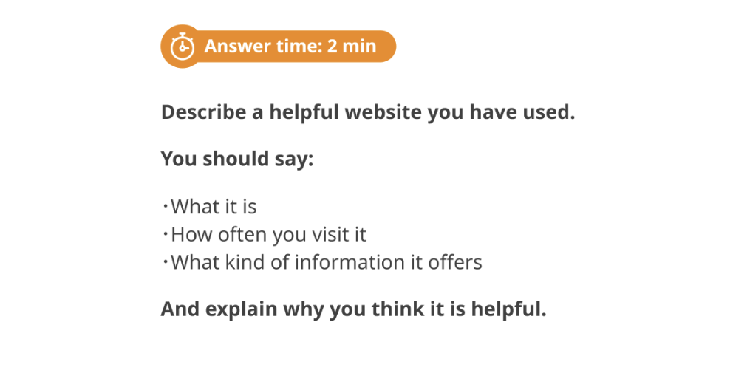Click the "Answer time: 2 min" badge label

pyautogui.click(x=290, y=47)
